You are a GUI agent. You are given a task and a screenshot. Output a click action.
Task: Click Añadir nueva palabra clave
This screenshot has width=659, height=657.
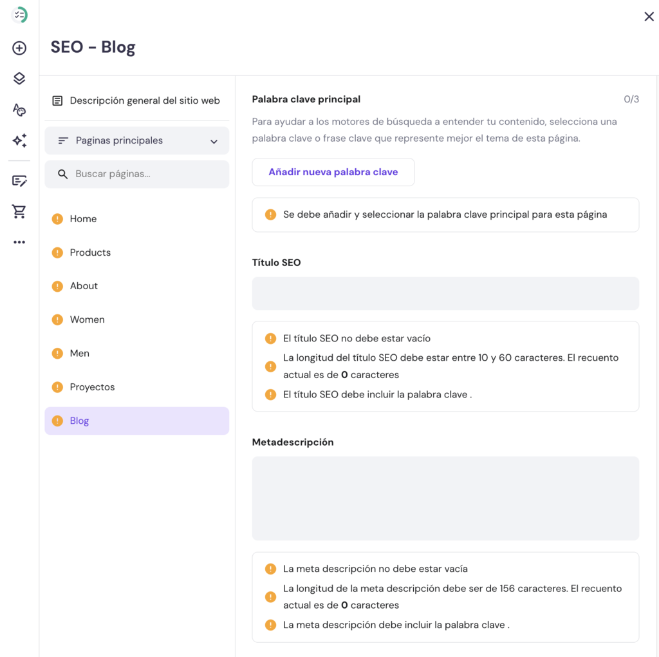pos(333,172)
